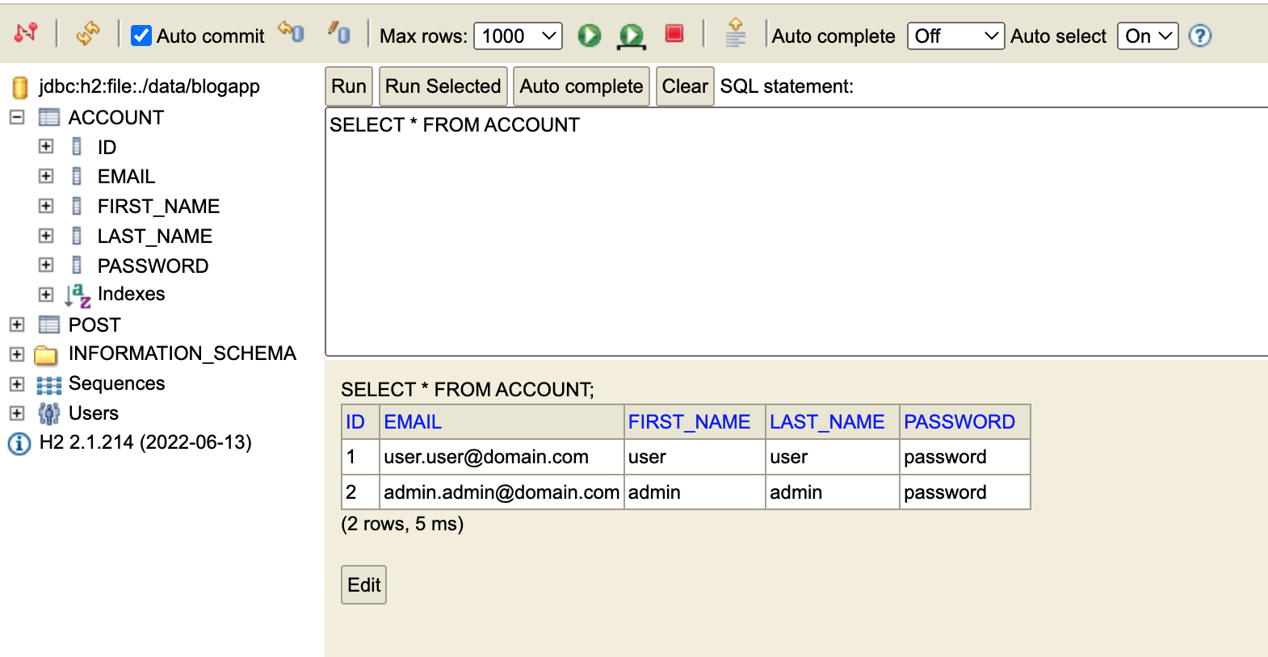Click the red Cancel statement icon
The height and width of the screenshot is (657, 1268).
click(x=674, y=33)
